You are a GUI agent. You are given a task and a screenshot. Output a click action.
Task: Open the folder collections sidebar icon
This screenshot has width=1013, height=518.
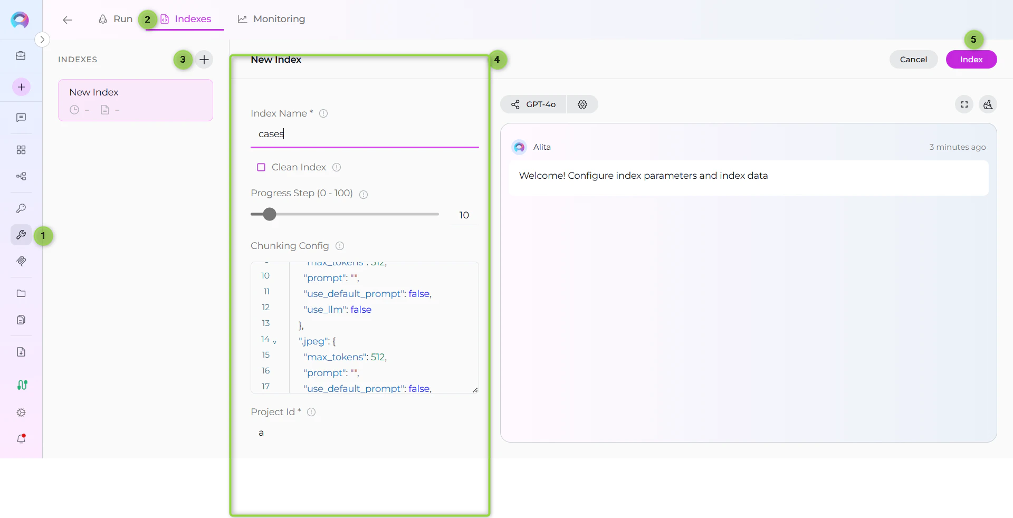pos(21,294)
